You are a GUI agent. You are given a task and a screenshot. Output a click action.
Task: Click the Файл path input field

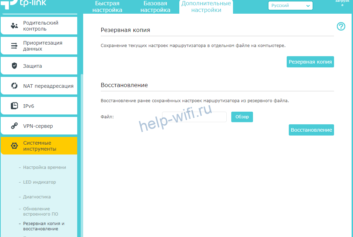194,117
